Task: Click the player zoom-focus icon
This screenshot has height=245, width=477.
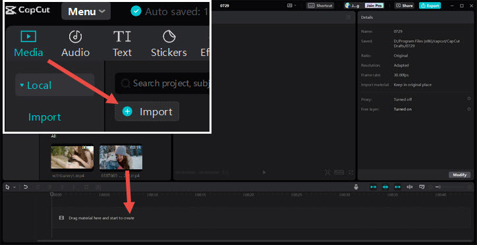Action: (x=327, y=173)
